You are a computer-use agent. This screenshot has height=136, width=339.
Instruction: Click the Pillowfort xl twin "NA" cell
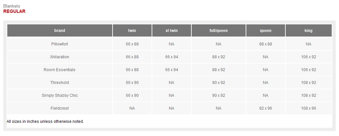click(x=172, y=44)
